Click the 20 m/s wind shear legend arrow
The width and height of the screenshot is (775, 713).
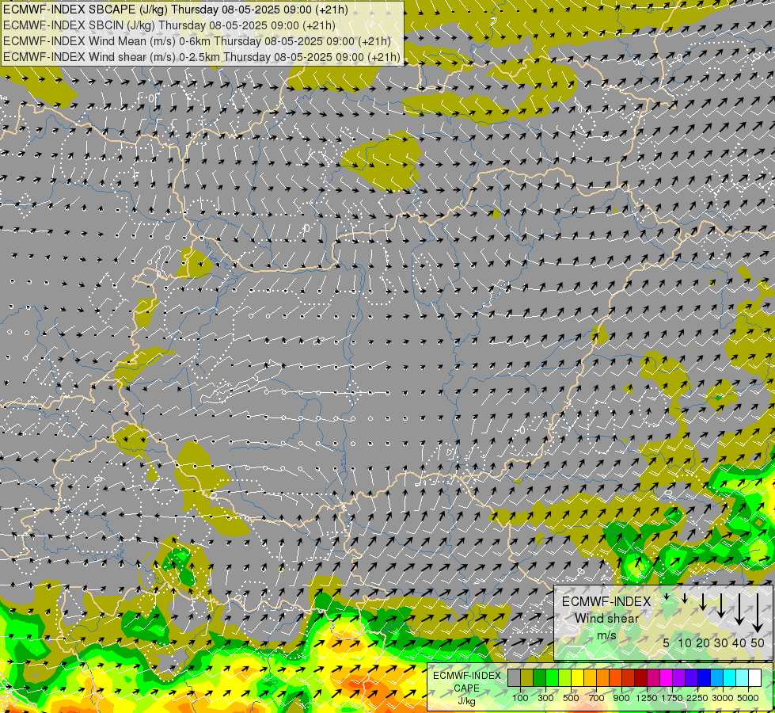[x=703, y=601]
